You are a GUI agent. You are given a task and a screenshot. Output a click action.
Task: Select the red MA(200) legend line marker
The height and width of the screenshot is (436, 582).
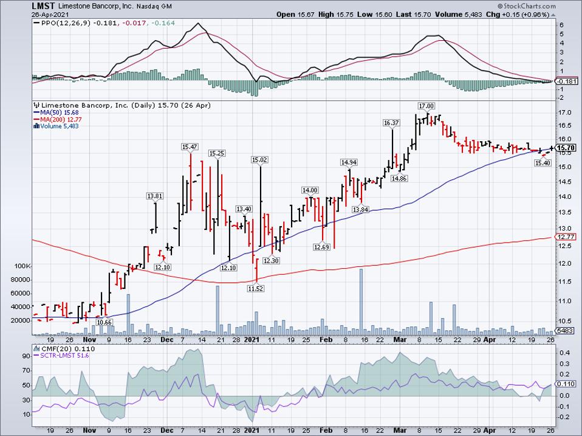click(x=36, y=119)
